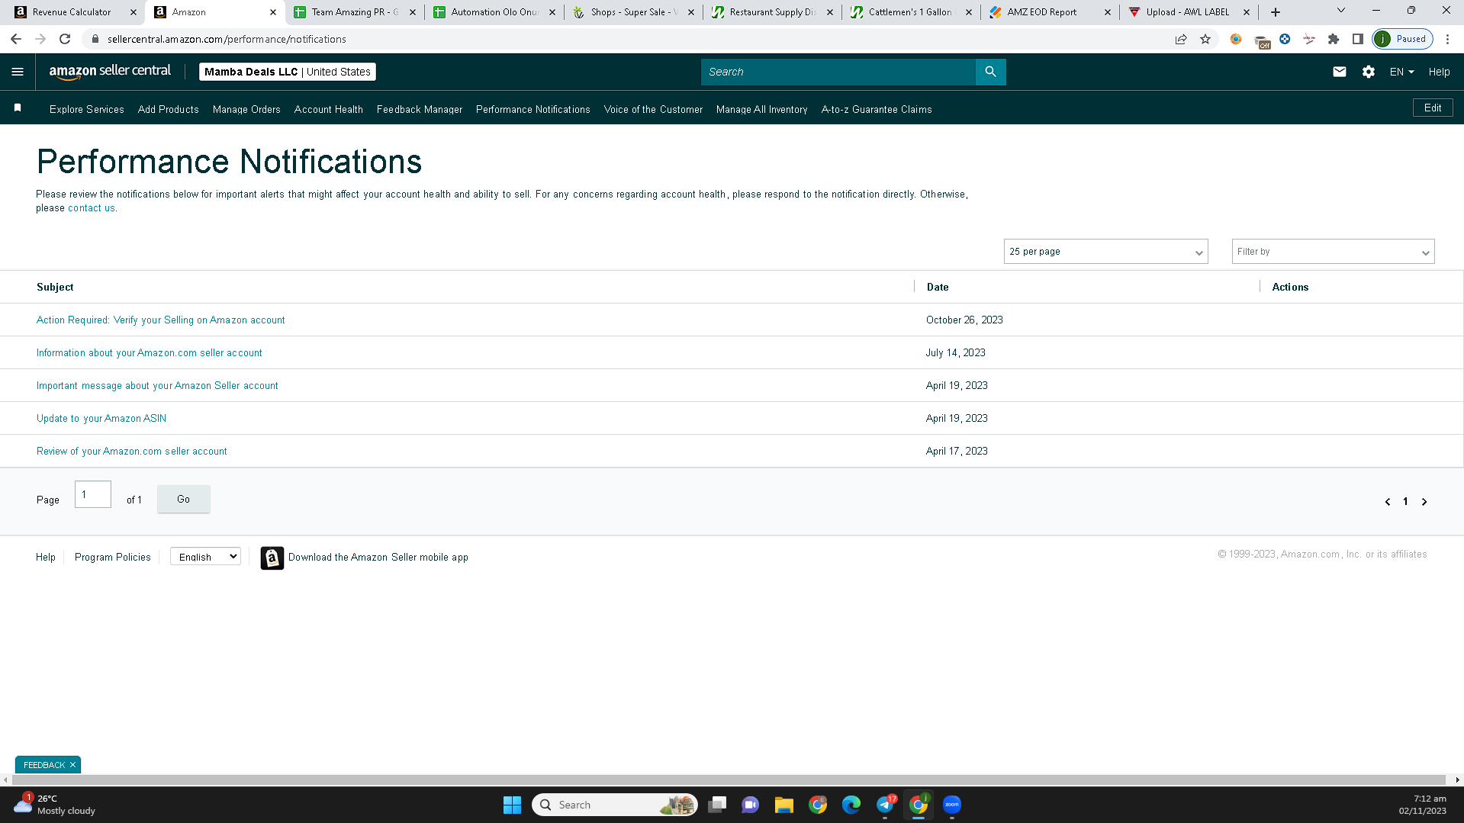1464x823 pixels.
Task: Open the settings gear icon
Action: pos(1368,72)
